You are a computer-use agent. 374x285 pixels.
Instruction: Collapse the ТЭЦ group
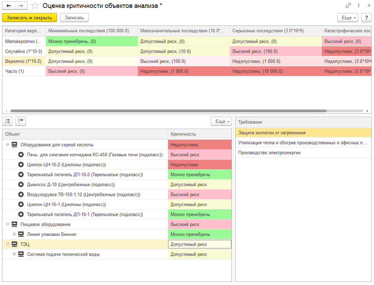8,244
